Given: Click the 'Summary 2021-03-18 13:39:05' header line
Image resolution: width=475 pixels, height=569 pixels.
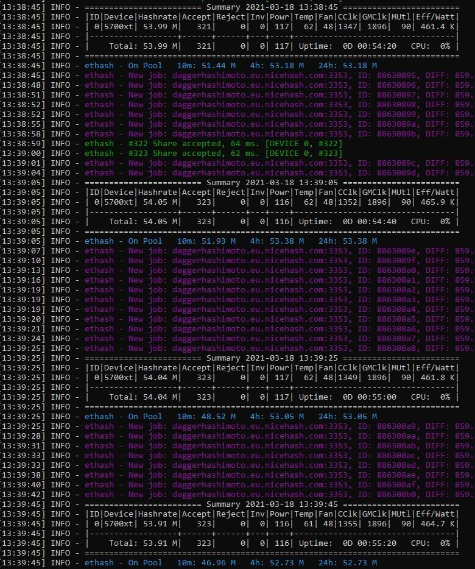Looking at the screenshot, I should pos(272,183).
